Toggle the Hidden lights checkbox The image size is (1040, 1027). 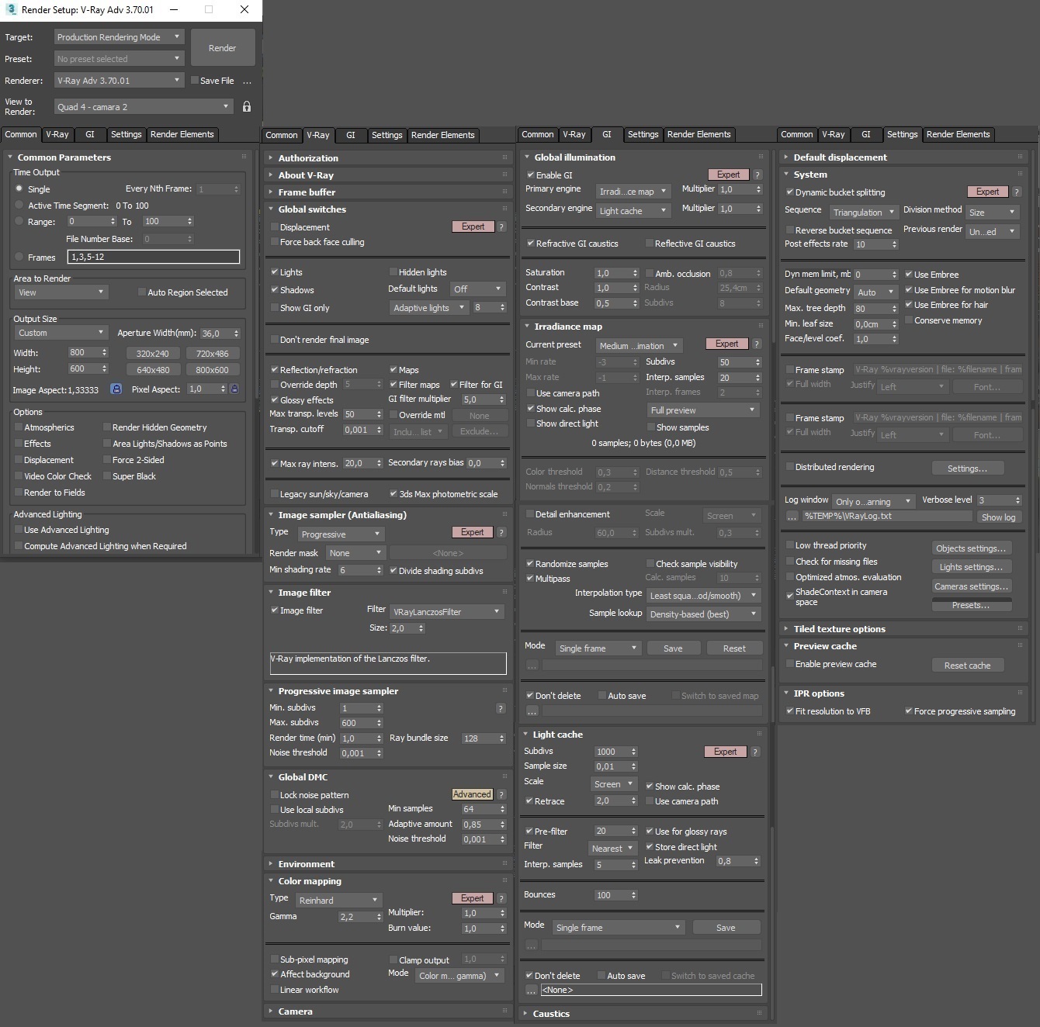coord(393,272)
